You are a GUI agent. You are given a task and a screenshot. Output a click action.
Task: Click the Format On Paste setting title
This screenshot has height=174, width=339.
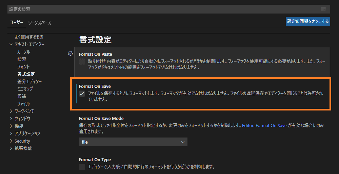(95, 54)
